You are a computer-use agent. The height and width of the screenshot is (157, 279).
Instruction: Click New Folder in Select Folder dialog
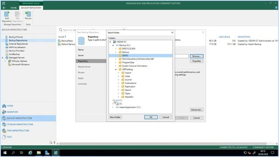[x=115, y=117]
